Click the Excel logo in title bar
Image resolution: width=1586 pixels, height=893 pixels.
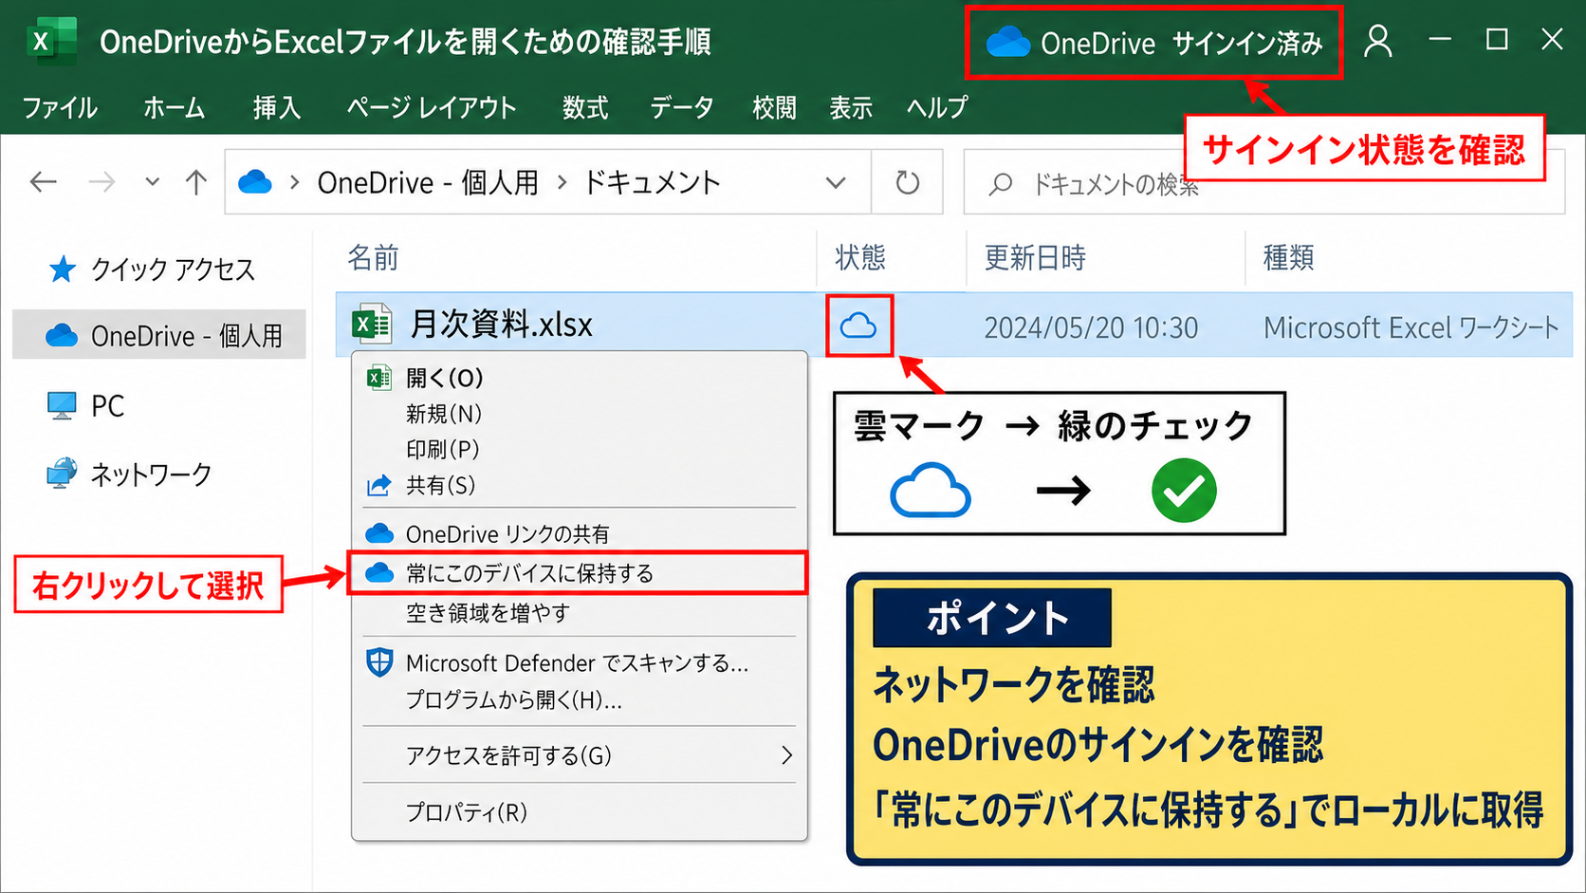[x=51, y=41]
